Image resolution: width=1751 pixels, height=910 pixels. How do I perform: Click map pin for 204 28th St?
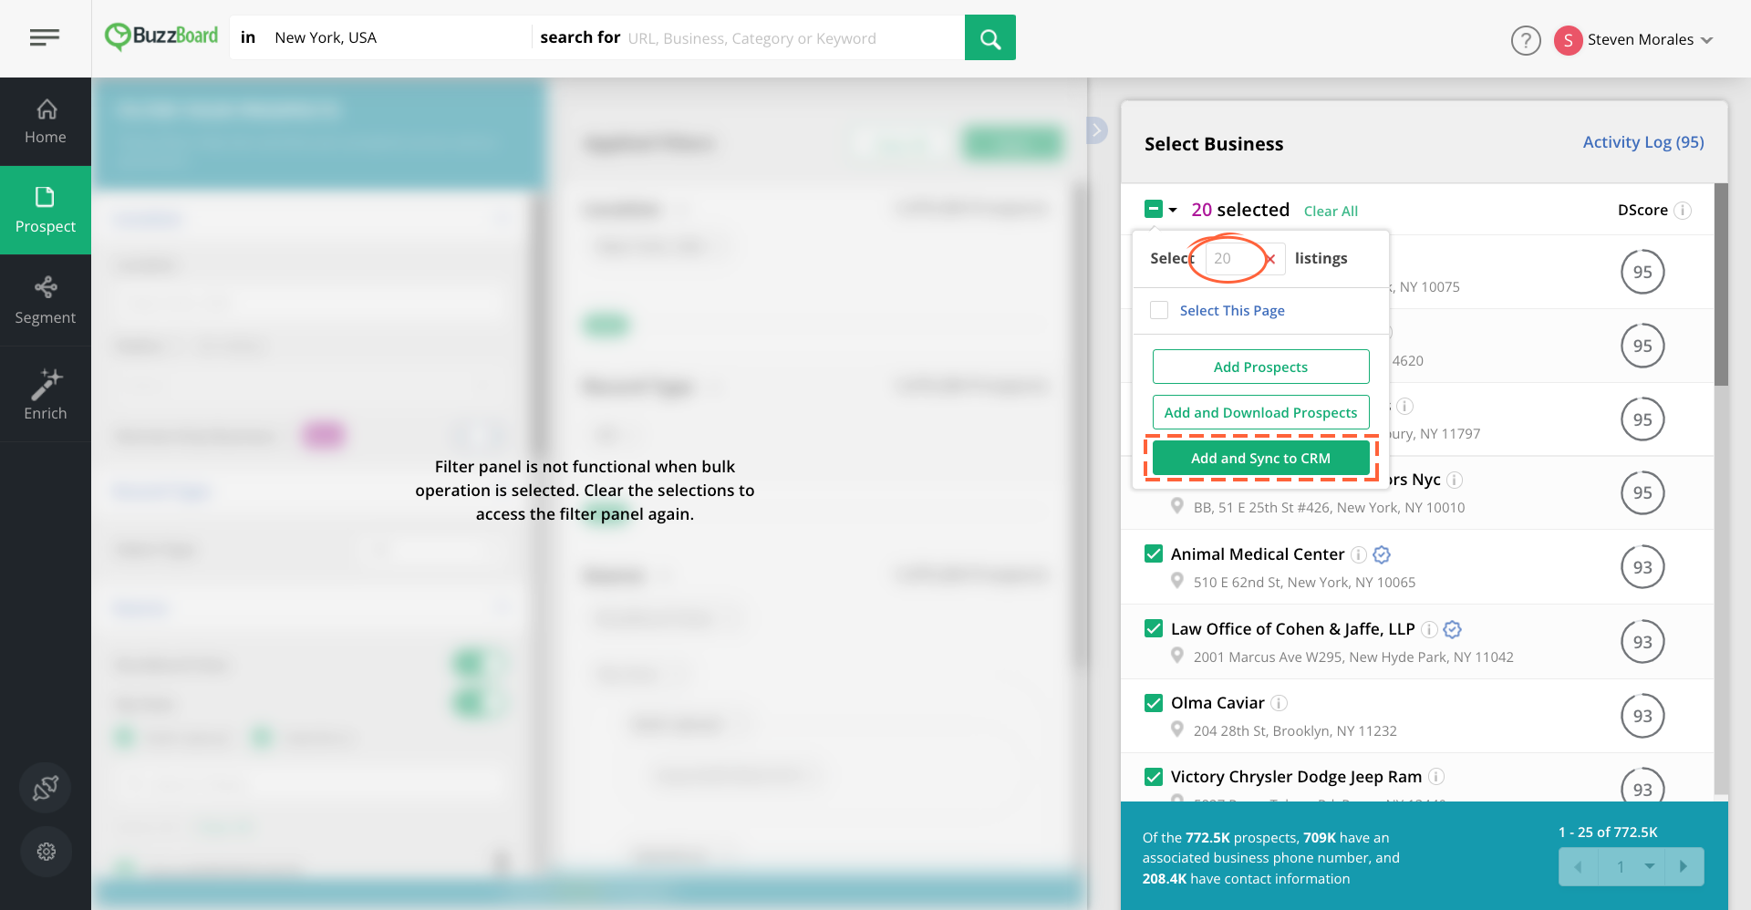[1177, 729]
